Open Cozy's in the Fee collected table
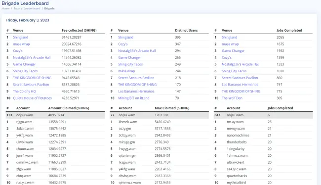This screenshot has width=321, height=185. [x=18, y=51]
